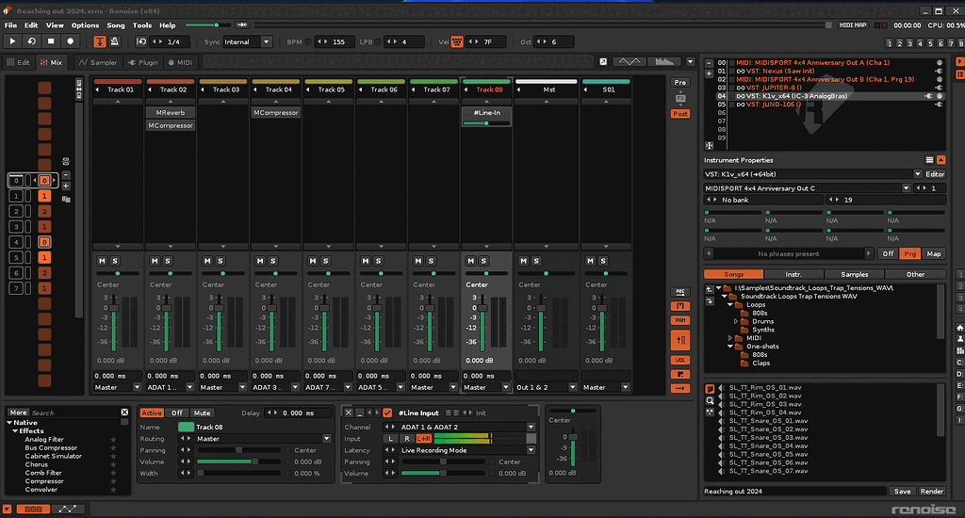Toggle the Post mixer button
This screenshot has height=518, width=965.
click(680, 114)
